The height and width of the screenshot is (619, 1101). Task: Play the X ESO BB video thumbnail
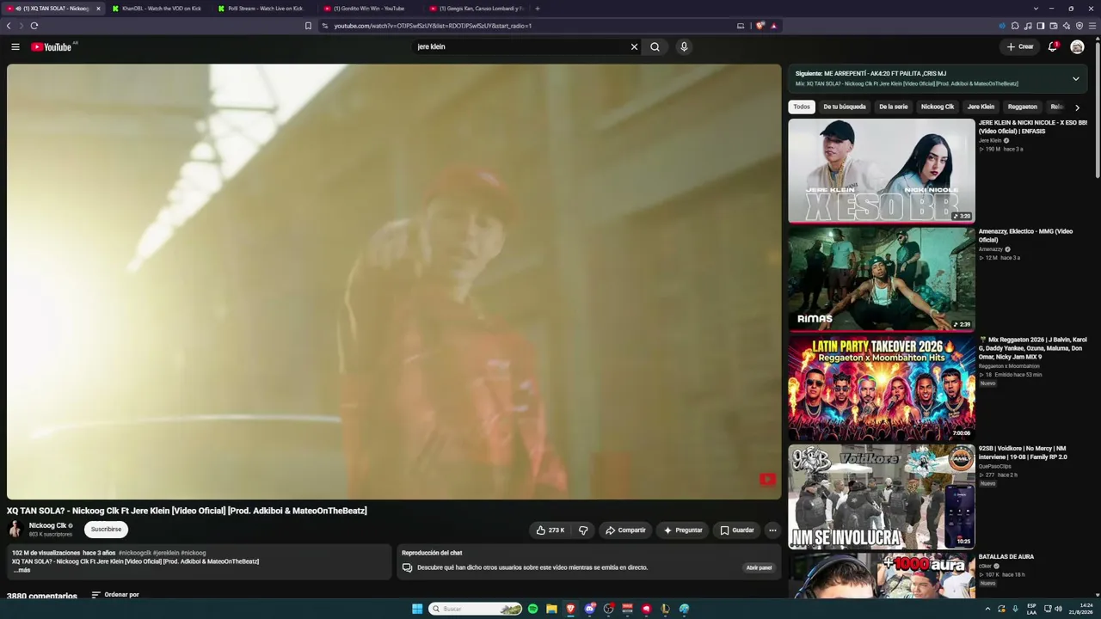click(882, 170)
